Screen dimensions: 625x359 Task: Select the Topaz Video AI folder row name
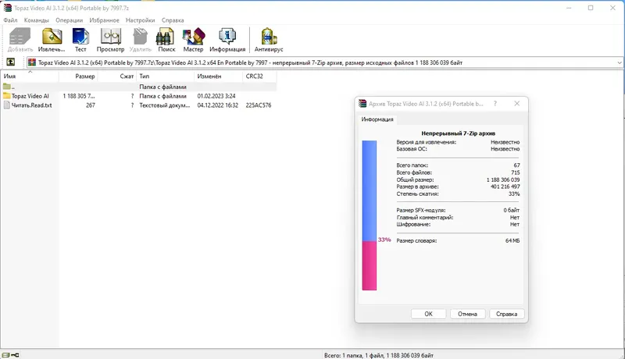tap(30, 96)
